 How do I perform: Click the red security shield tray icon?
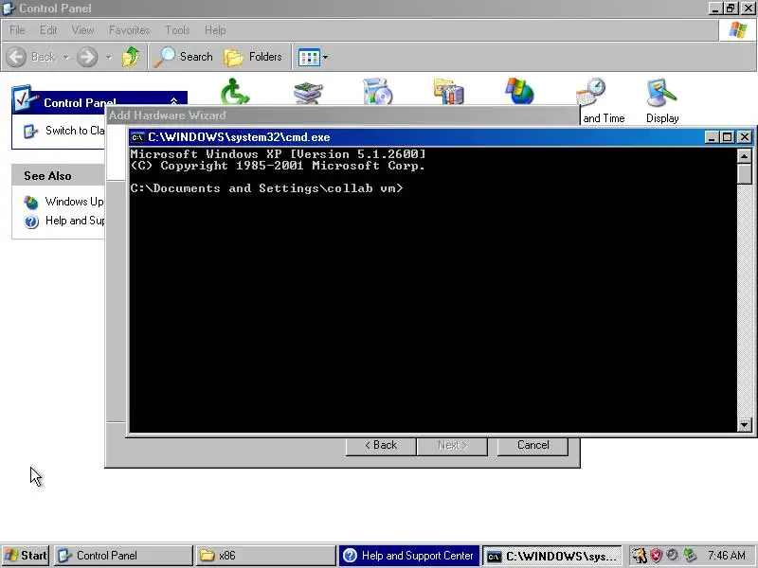pos(656,556)
